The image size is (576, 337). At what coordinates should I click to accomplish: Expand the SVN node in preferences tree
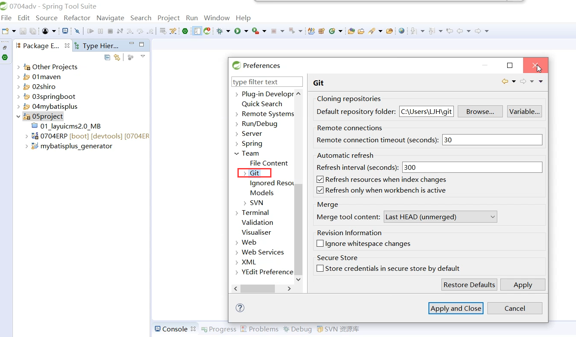click(x=245, y=203)
